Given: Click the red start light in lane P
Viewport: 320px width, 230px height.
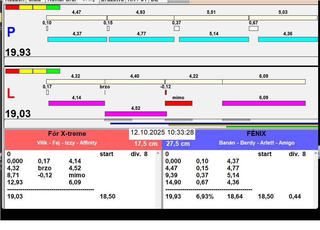Looking at the screenshot, I should pos(12,7).
